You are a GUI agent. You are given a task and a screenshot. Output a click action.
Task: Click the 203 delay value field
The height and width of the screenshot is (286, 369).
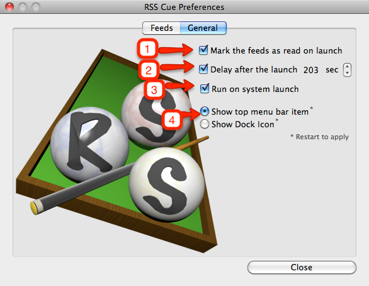tap(310, 70)
